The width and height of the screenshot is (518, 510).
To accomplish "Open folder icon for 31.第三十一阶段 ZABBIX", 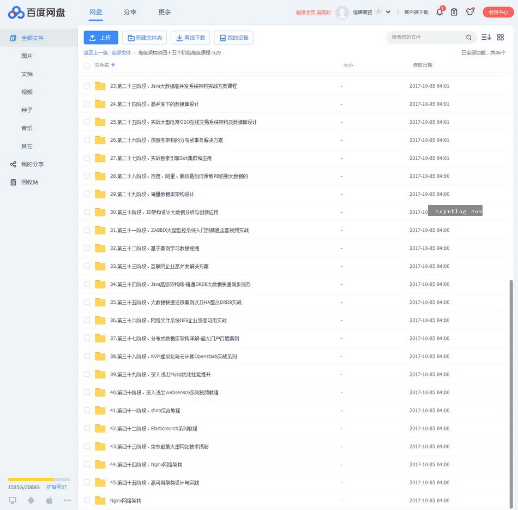I will click(100, 230).
